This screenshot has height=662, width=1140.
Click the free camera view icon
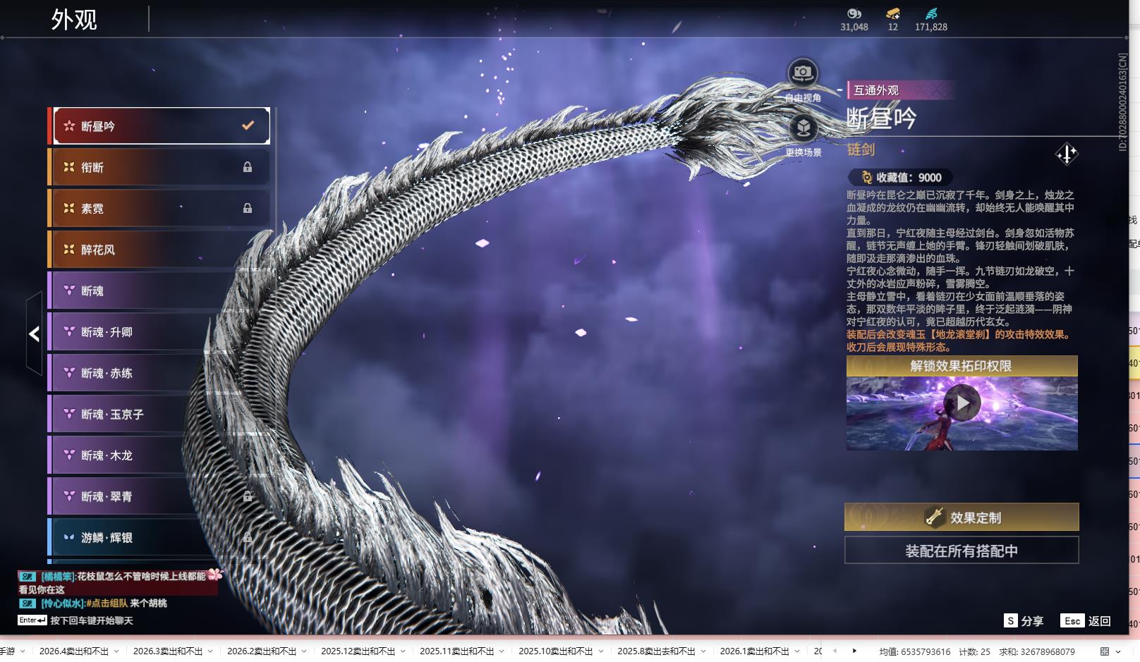point(802,73)
